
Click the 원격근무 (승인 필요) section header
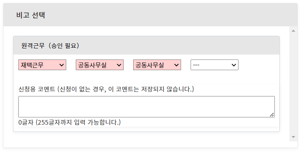[x=50, y=46]
